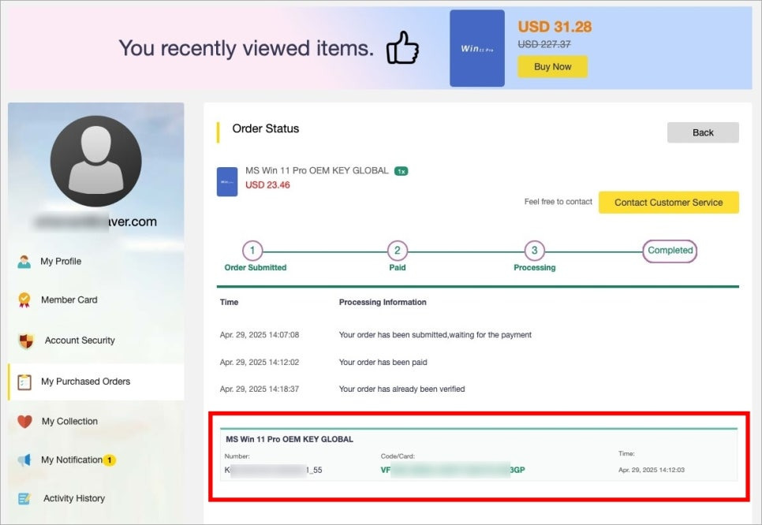Click the Buy Now button
This screenshot has width=762, height=525.
552,66
